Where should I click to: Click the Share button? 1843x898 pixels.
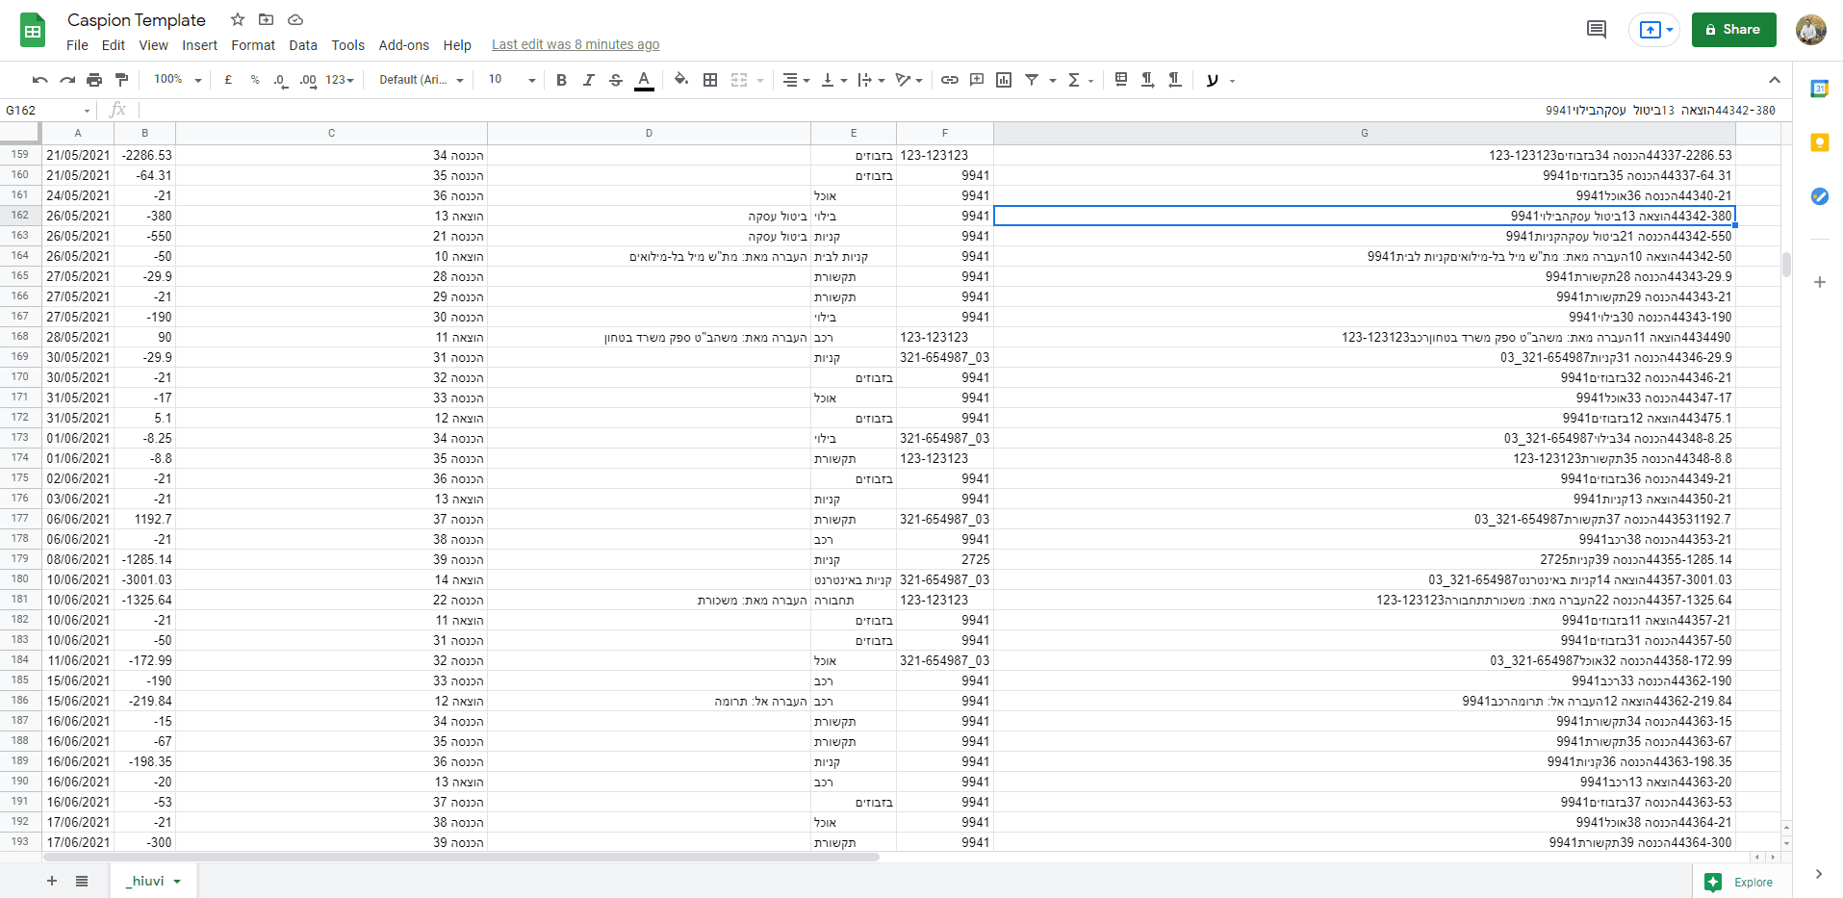pos(1733,30)
